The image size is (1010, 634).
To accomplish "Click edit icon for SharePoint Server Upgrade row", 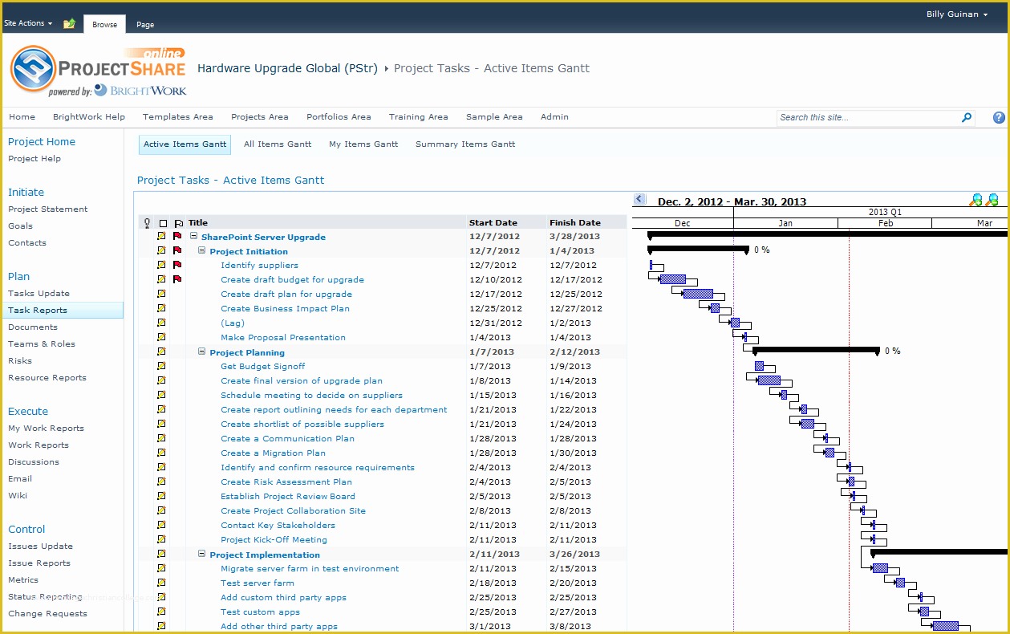I will 161,236.
